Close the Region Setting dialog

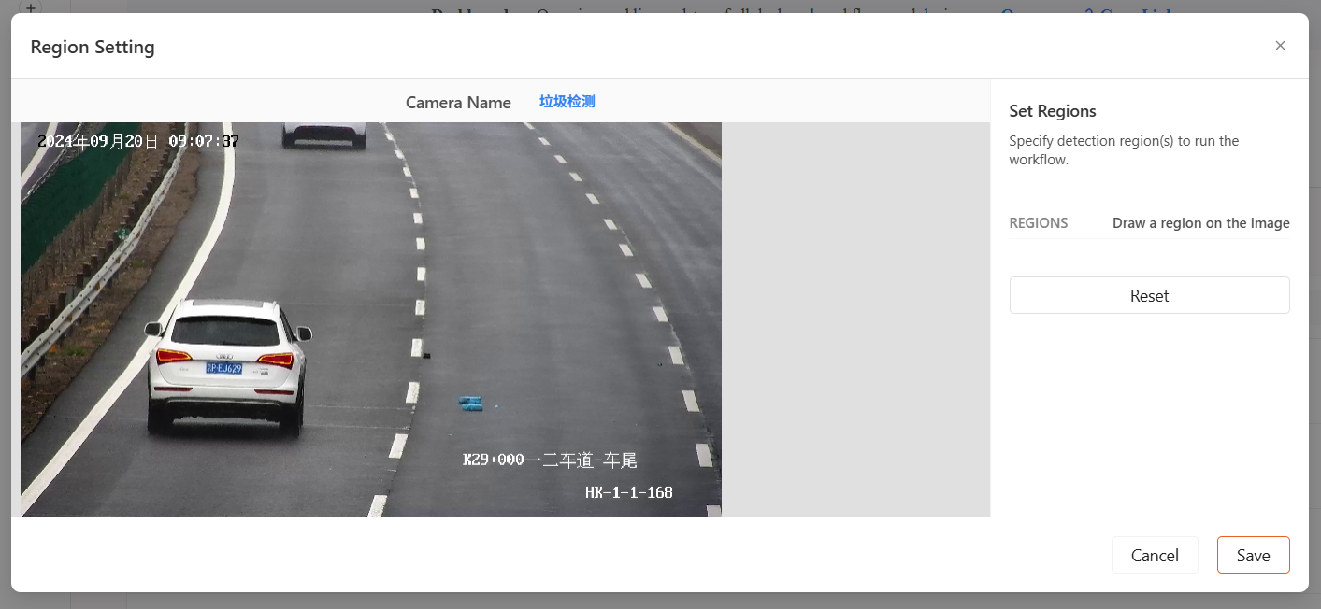pos(1280,46)
